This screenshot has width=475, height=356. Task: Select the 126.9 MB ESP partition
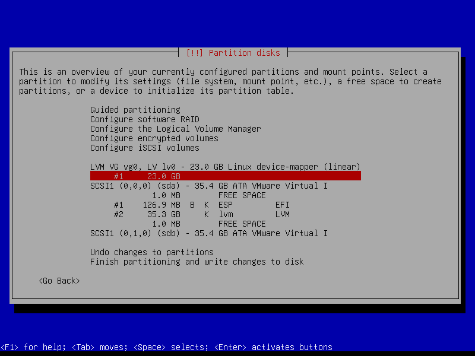(201, 205)
